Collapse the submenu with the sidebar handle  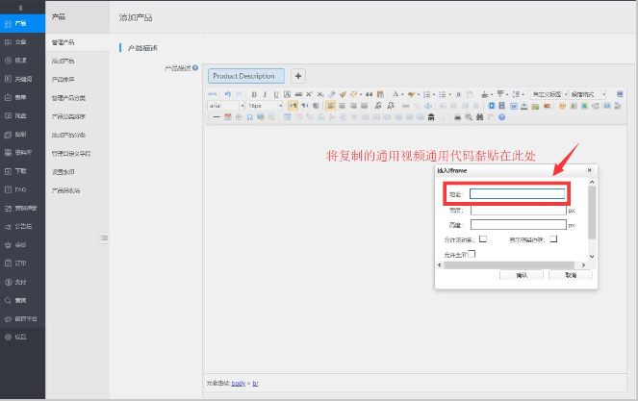coord(103,238)
